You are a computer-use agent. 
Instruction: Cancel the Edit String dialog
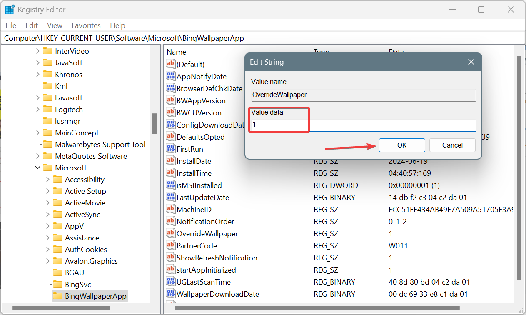click(452, 145)
